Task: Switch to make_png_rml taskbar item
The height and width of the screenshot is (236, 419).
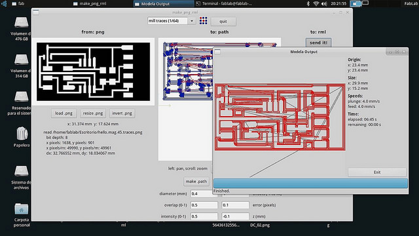Action: click(90, 3)
